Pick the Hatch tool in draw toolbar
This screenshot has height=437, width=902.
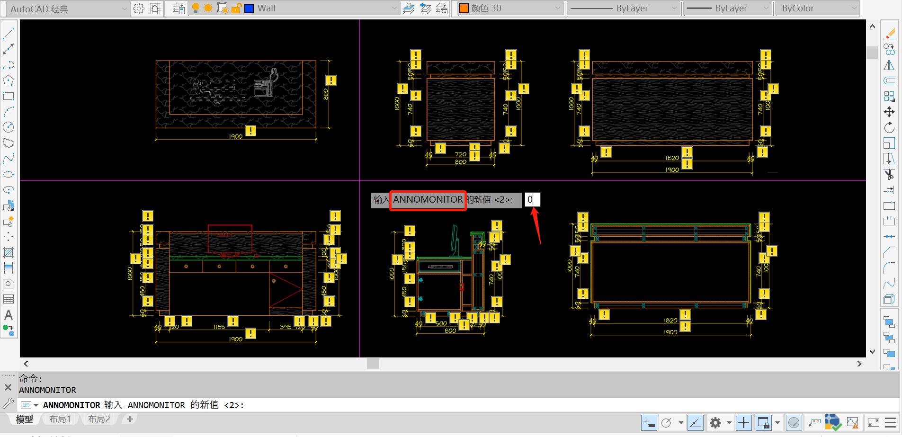tap(9, 252)
